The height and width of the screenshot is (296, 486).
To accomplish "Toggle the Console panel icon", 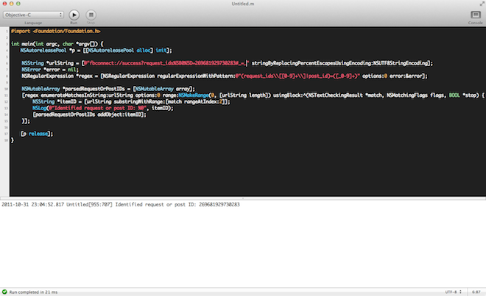I will click(x=476, y=15).
